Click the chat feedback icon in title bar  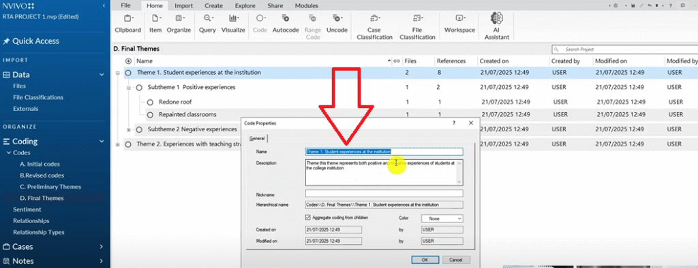(683, 5)
